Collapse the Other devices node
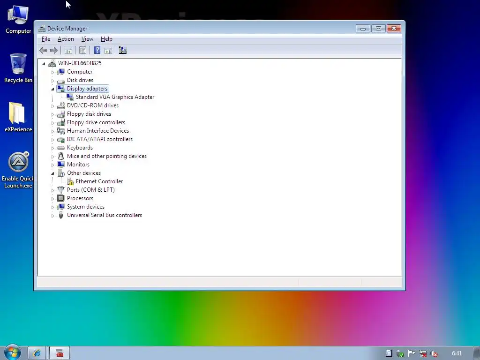 pyautogui.click(x=52, y=173)
